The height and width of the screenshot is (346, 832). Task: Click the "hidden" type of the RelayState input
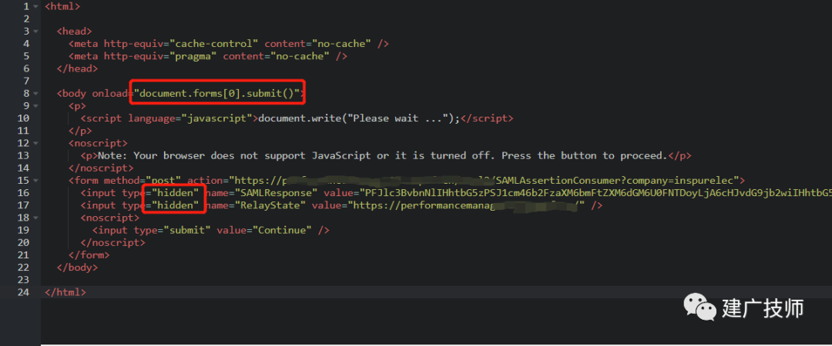175,205
